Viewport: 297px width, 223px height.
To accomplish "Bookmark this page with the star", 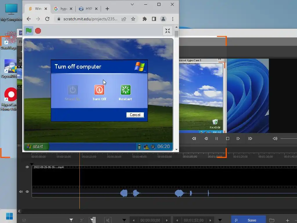I will coord(133,19).
